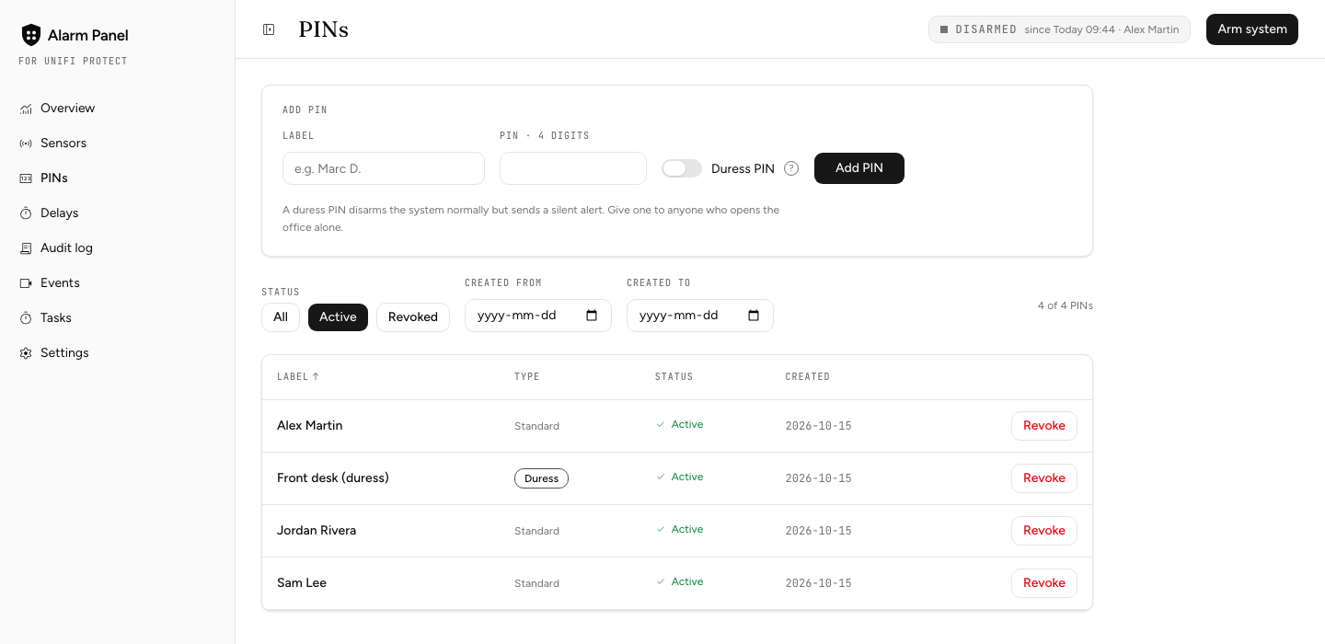The width and height of the screenshot is (1325, 644).
Task: Filter PINs by Revoked status
Action: (x=413, y=317)
